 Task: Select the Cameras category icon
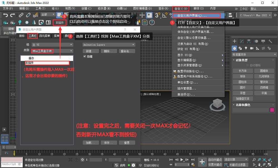pos(252,48)
